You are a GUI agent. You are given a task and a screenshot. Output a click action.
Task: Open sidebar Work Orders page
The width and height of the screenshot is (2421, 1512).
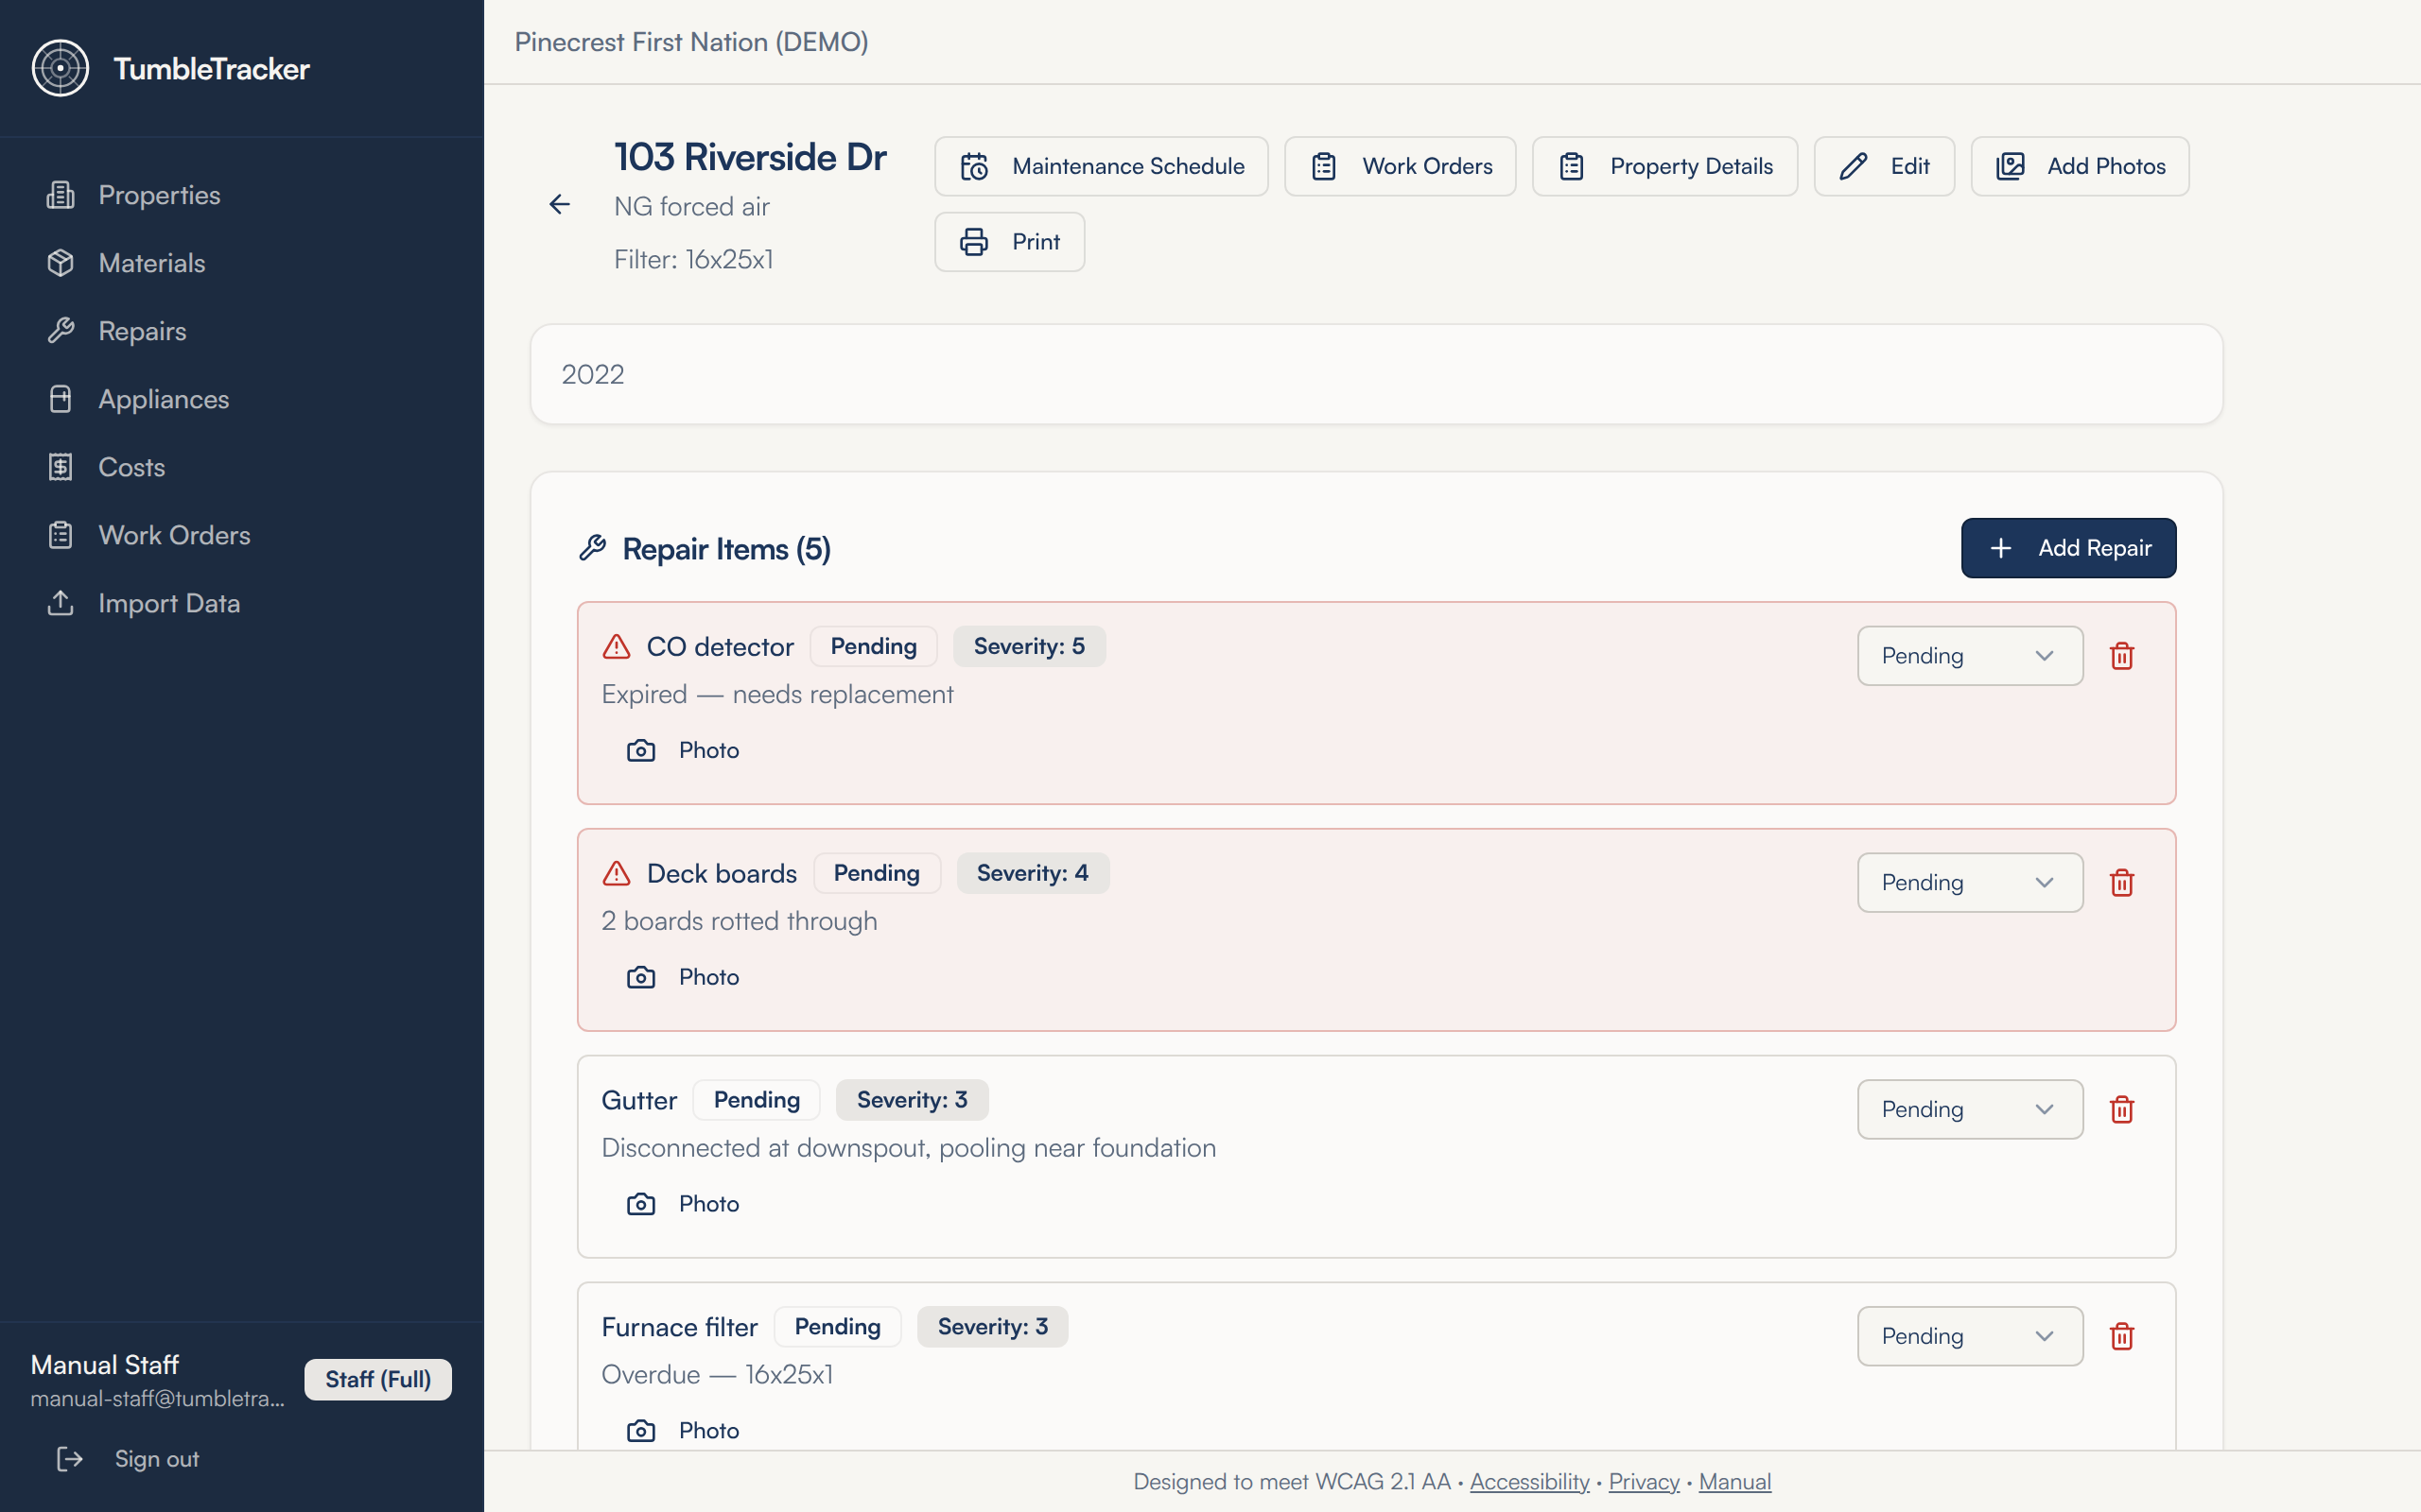[x=241, y=535]
